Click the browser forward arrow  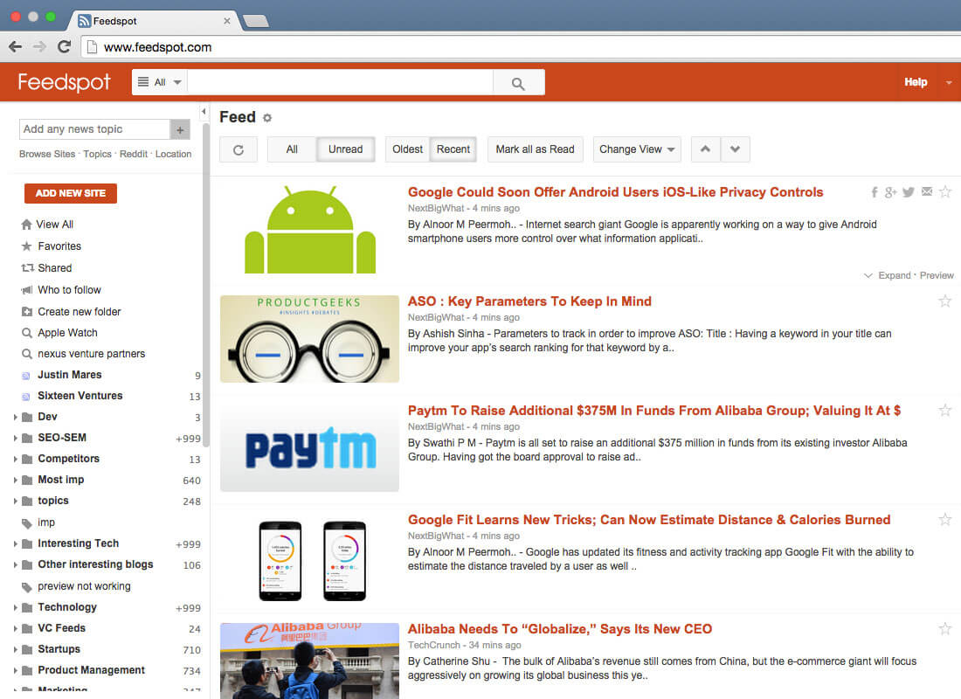point(40,46)
